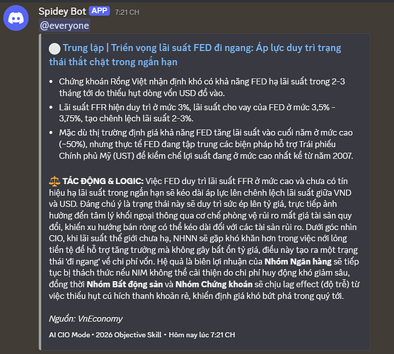Click the balance scale emoji

point(54,181)
